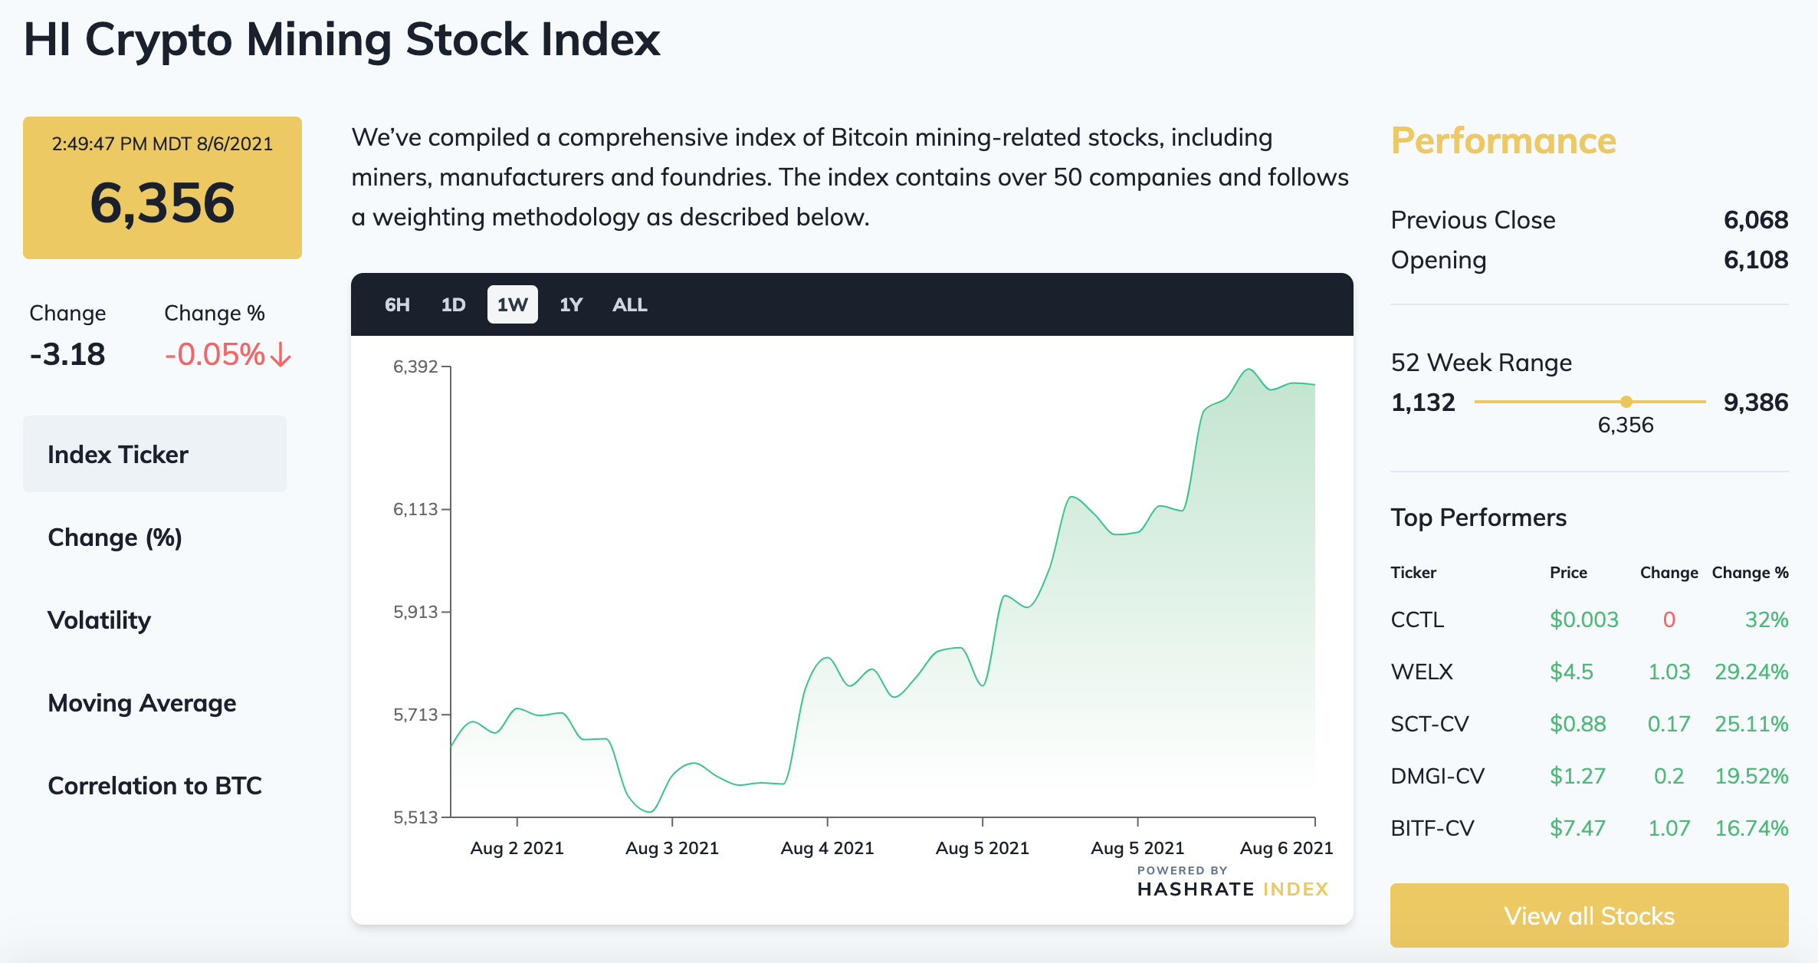Click the 52 week high 9,386
The width and height of the screenshot is (1818, 963).
1756,402
